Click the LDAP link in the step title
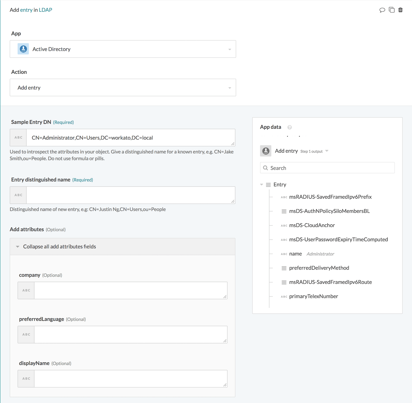This screenshot has height=403, width=412. [45, 10]
